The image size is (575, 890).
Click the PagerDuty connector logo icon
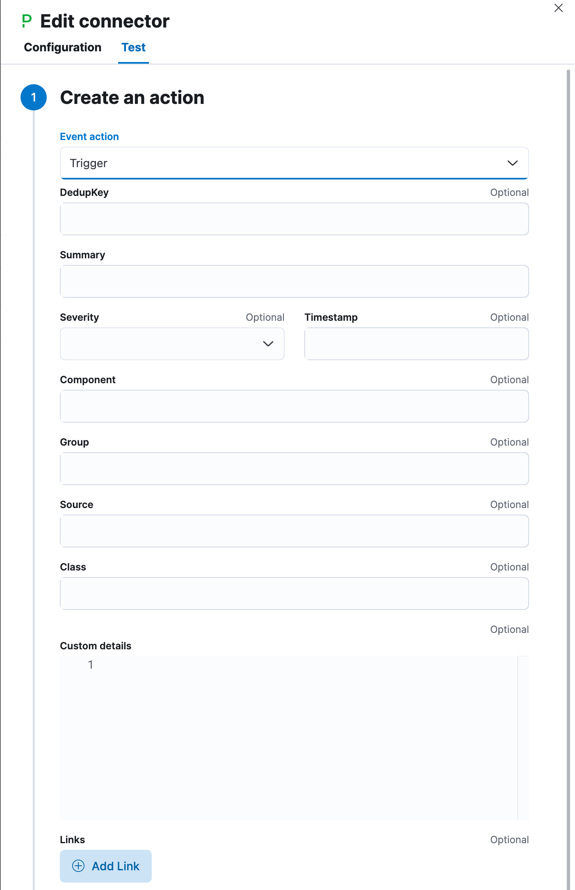coord(27,20)
